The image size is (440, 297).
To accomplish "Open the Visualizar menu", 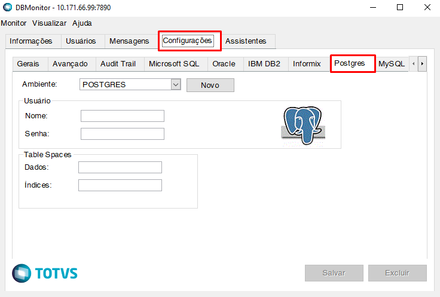I will click(x=50, y=23).
